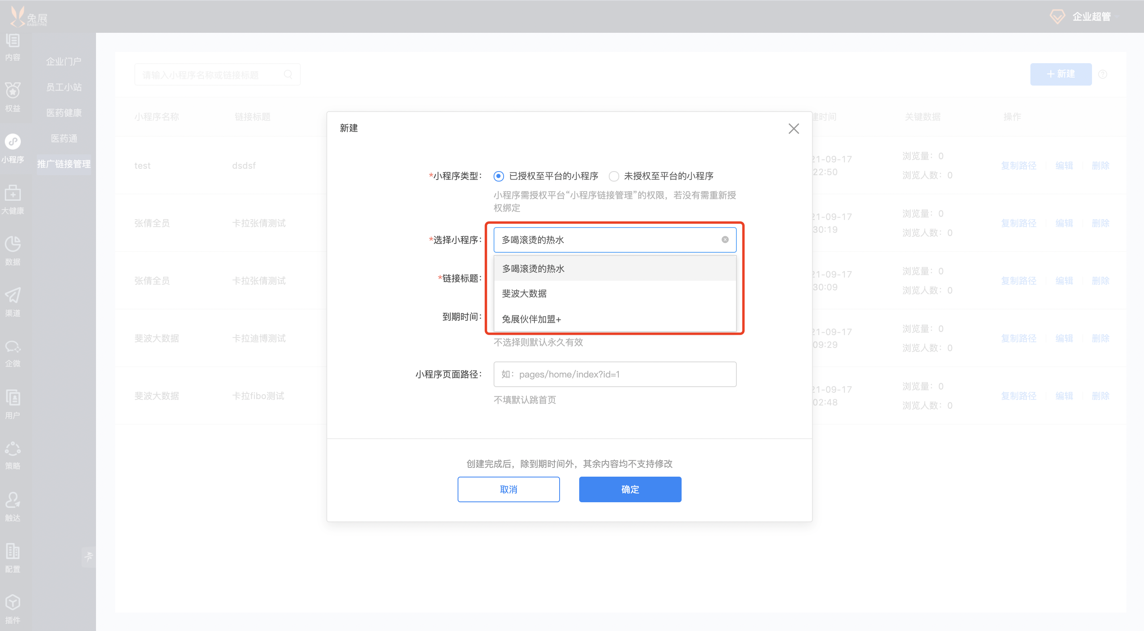Screen dimensions: 1144x631
Task: Collapse the sidebar submenu handle
Action: [89, 556]
